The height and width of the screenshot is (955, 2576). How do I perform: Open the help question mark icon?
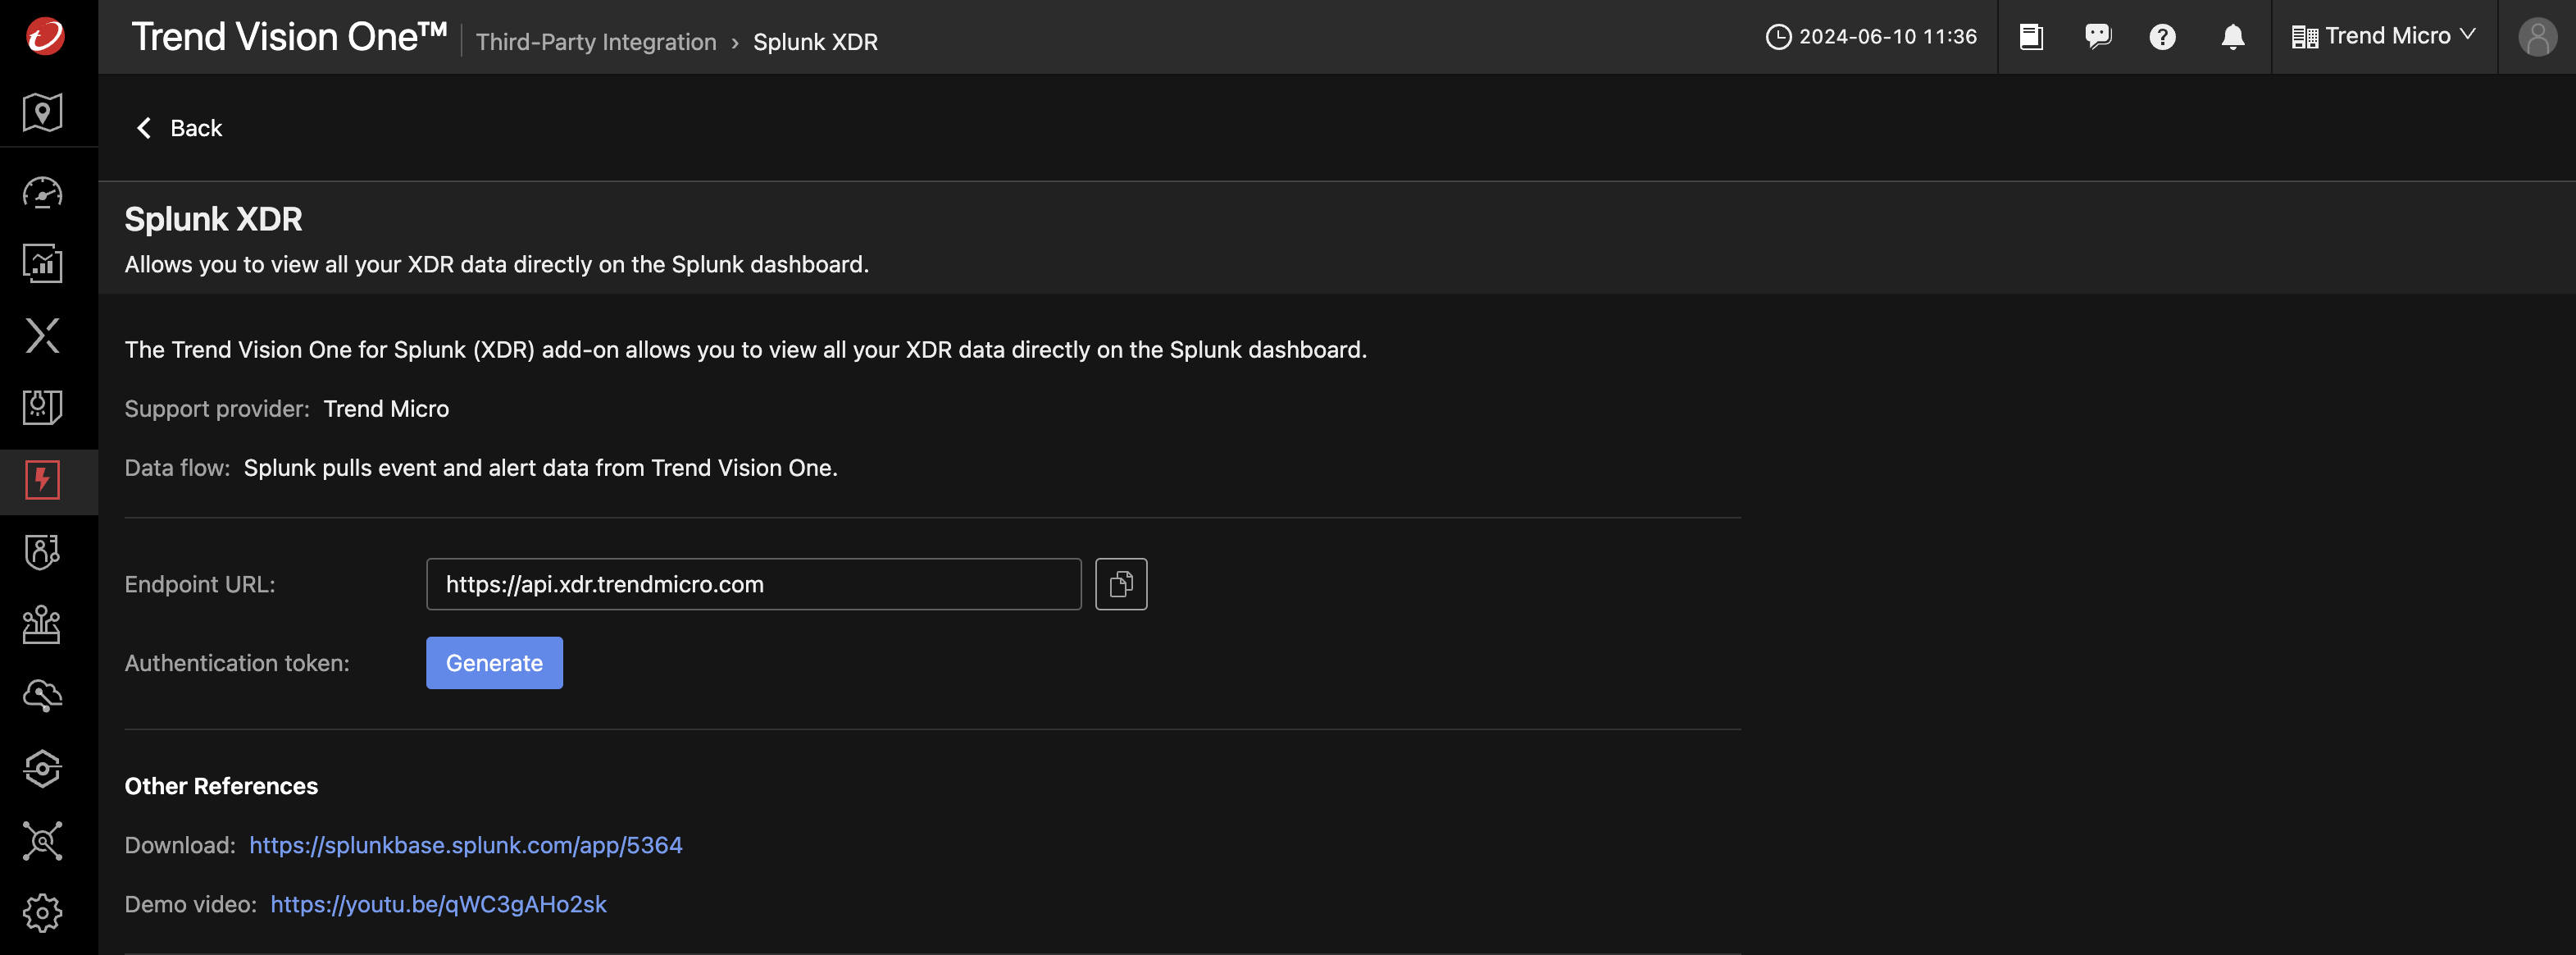[2163, 37]
